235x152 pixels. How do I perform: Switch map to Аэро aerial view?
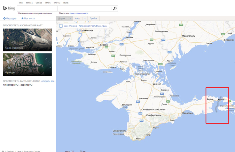pyautogui.click(x=77, y=18)
